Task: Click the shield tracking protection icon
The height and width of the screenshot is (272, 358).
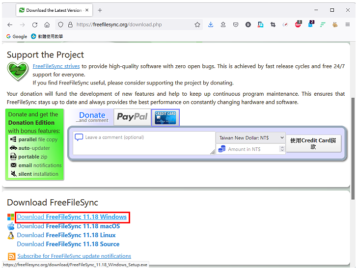Action: (60, 25)
